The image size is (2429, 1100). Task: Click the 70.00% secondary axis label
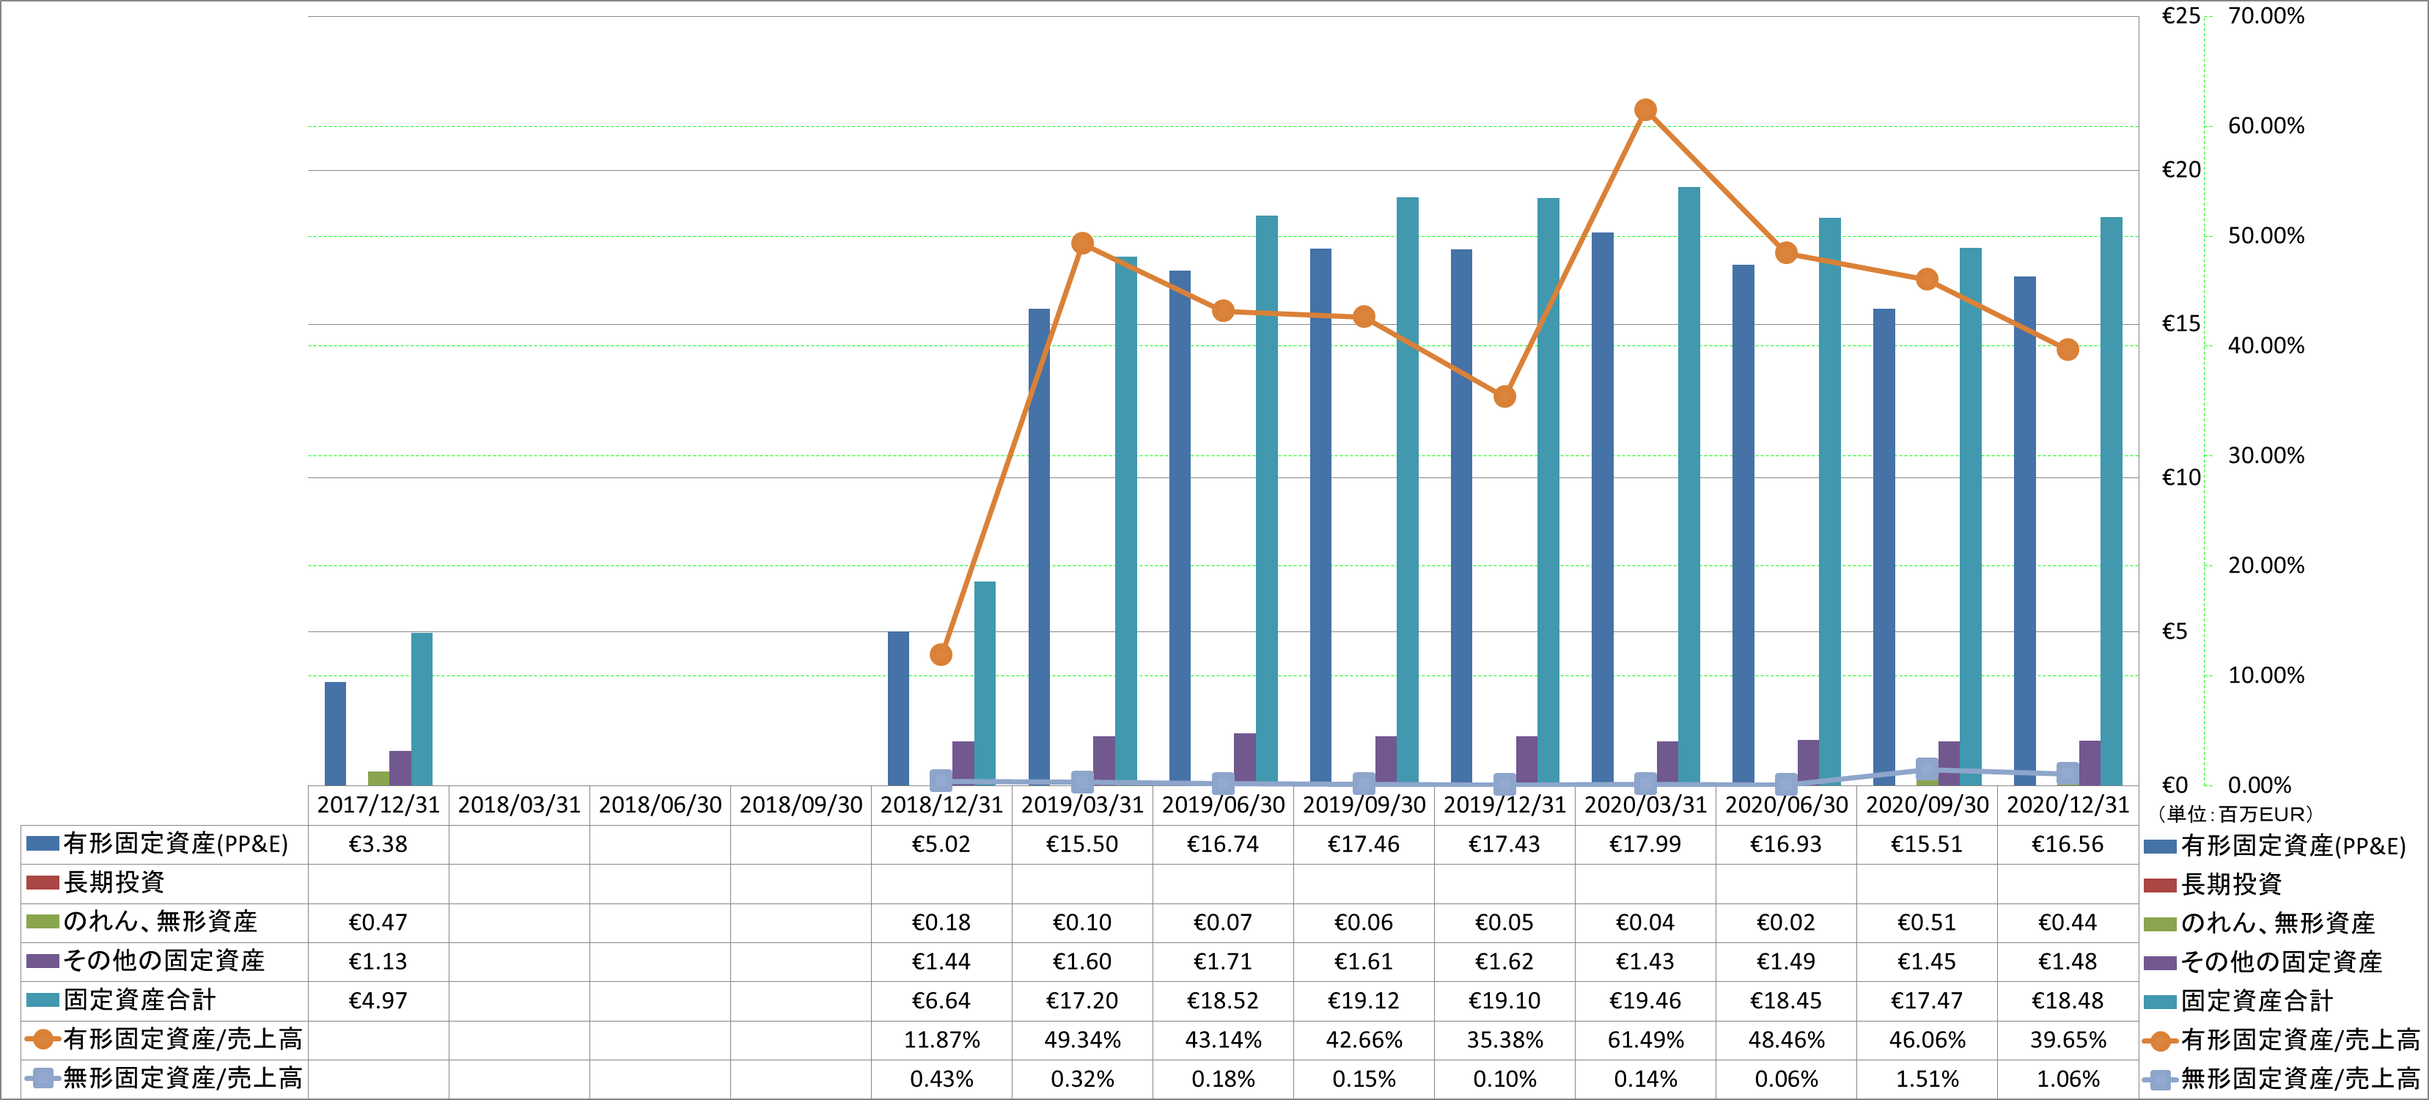pos(2266,16)
